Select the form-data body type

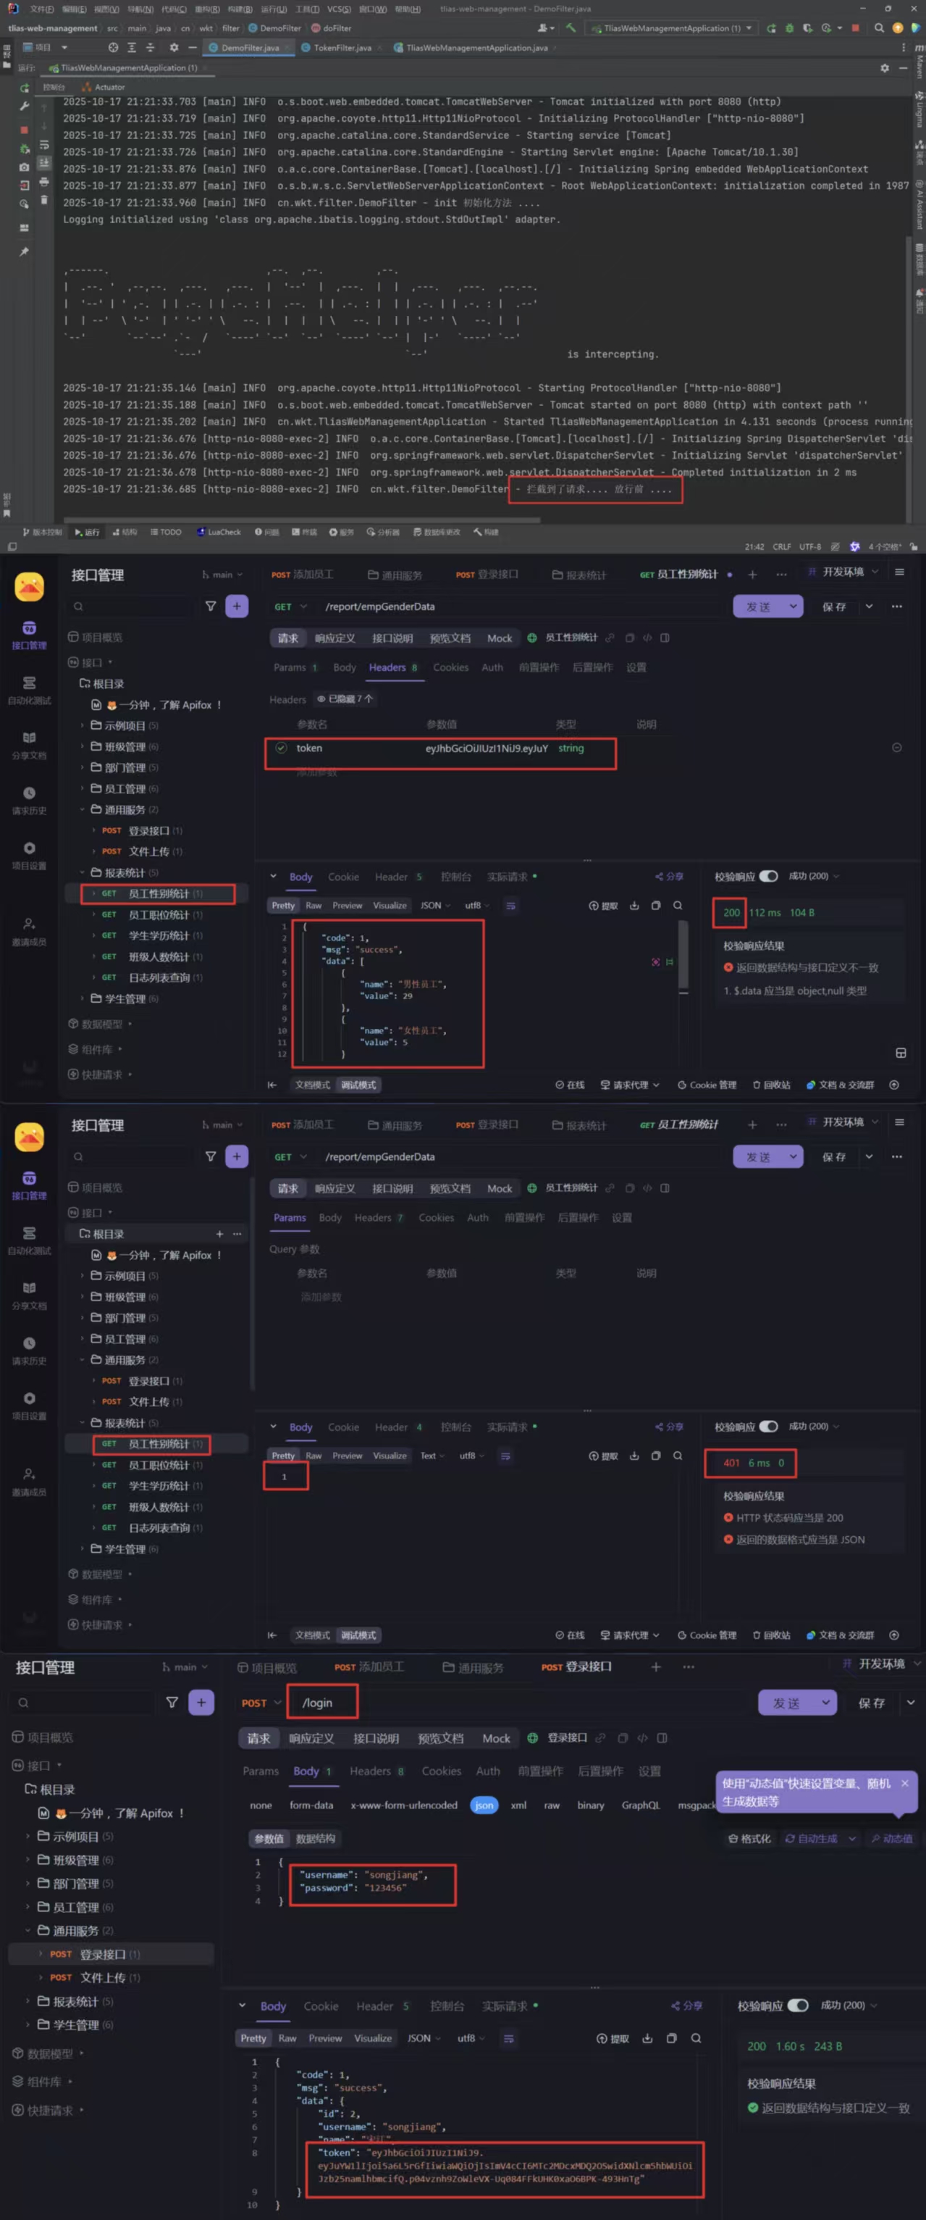click(311, 1805)
